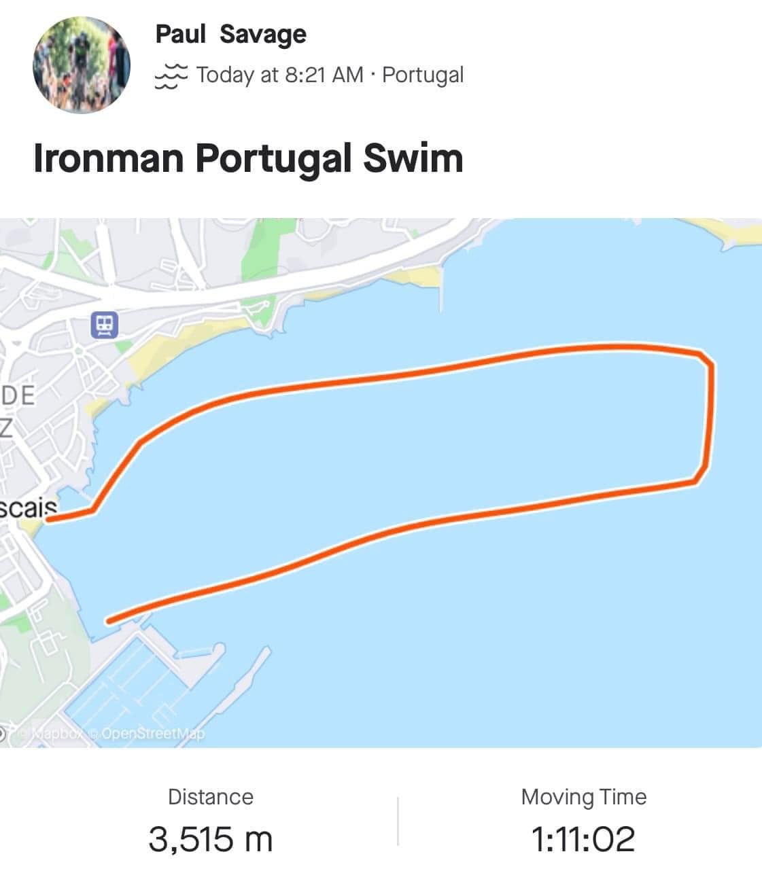The image size is (762, 873).
Task: Click the swim route end point near marina
Action: point(110,620)
